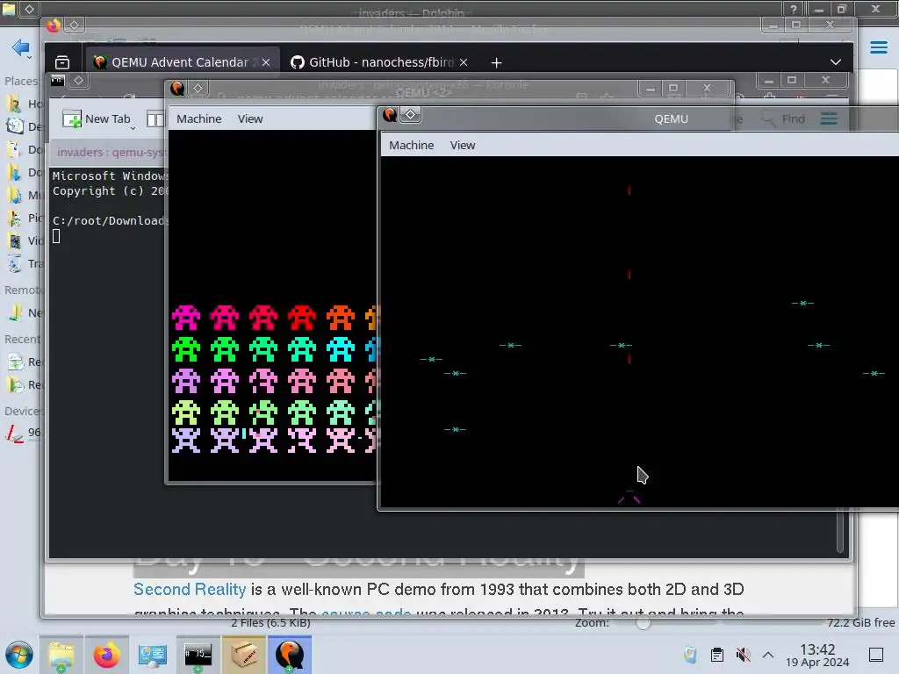Toggle pin-on-all-desktops for front QEMU window
This screenshot has height=674, width=899.
411,115
